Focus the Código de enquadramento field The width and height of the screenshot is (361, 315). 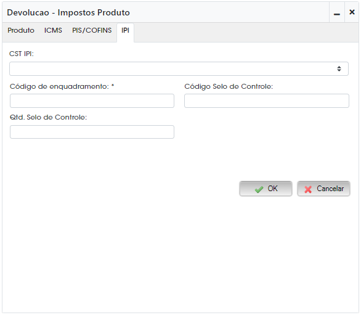(x=92, y=100)
